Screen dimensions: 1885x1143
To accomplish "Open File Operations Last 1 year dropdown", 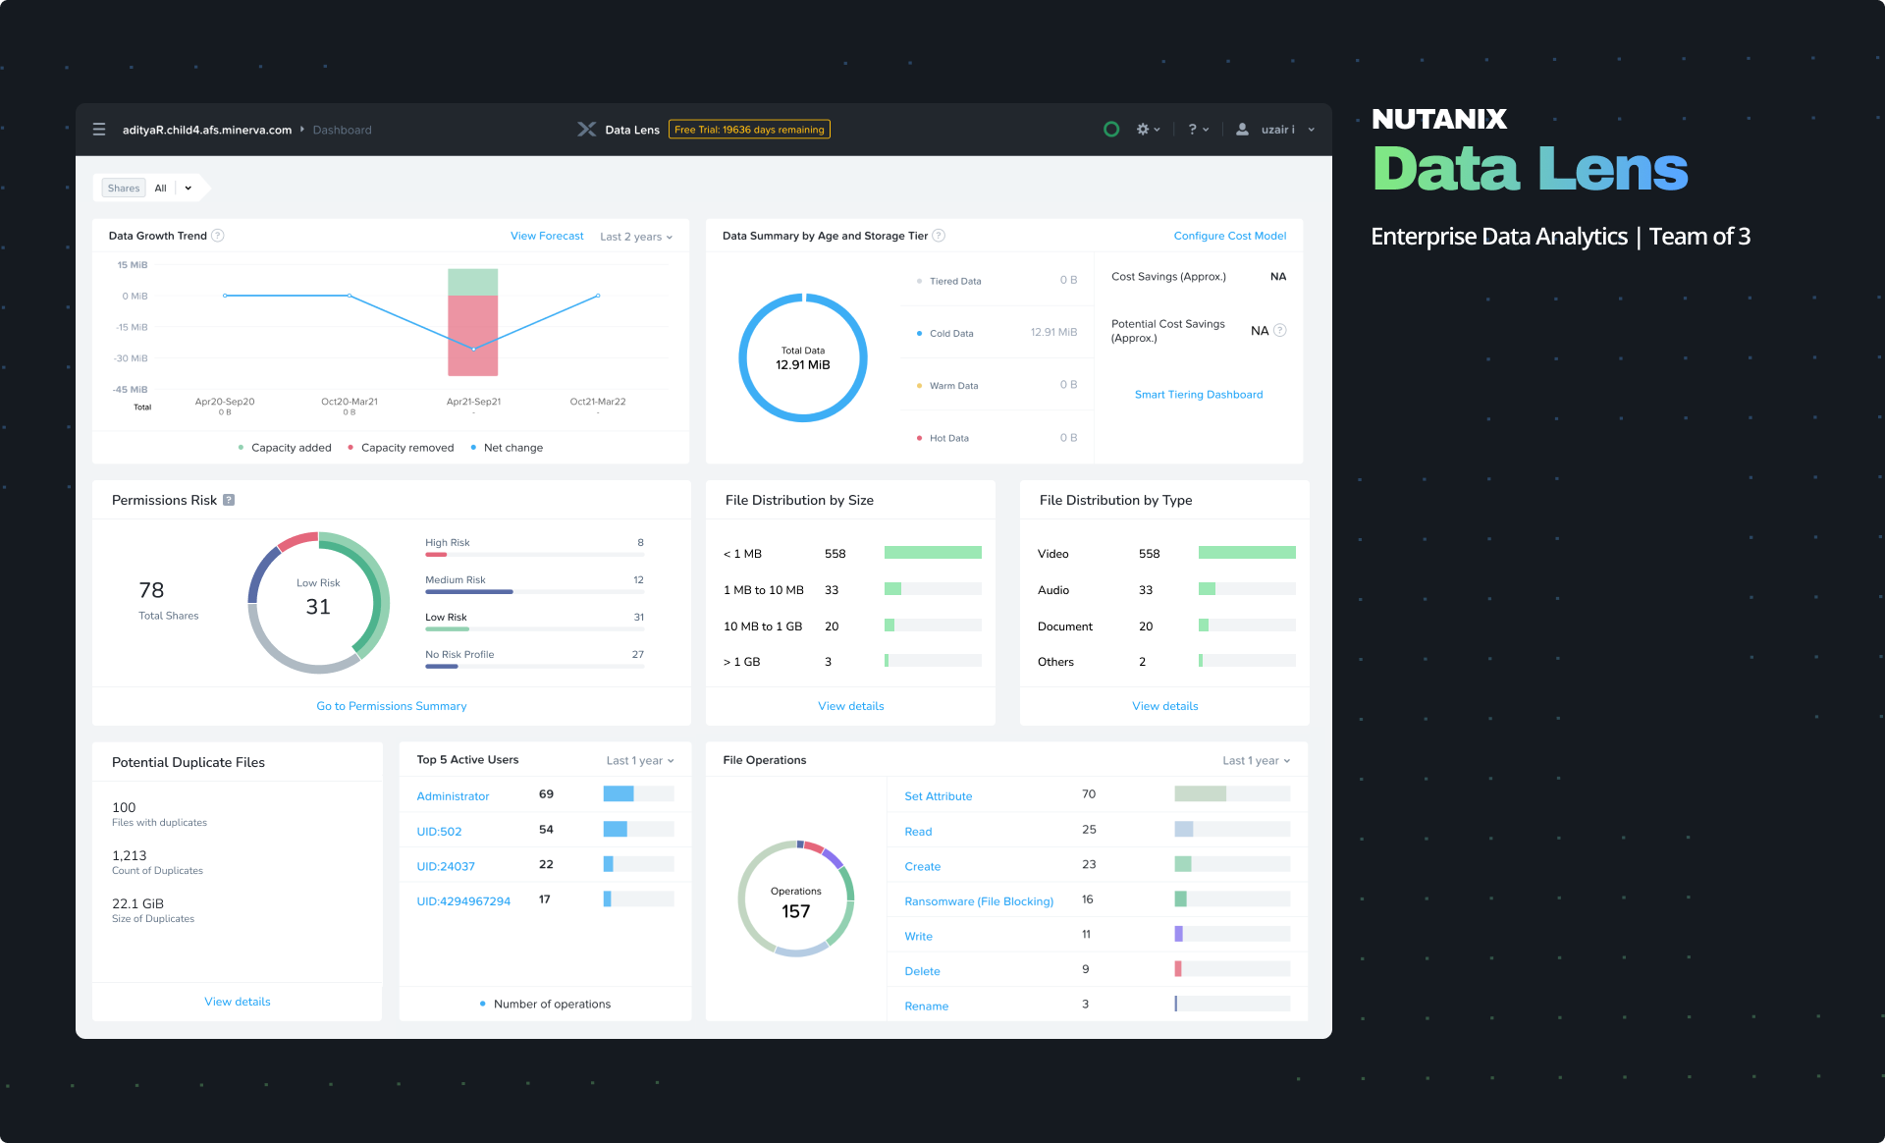I will tap(1256, 761).
